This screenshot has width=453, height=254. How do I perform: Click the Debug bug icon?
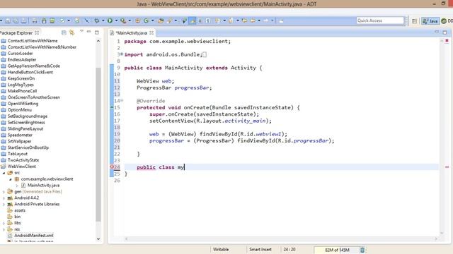click(x=96, y=20)
